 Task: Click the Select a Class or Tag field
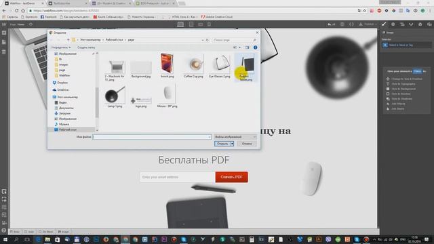click(407, 45)
